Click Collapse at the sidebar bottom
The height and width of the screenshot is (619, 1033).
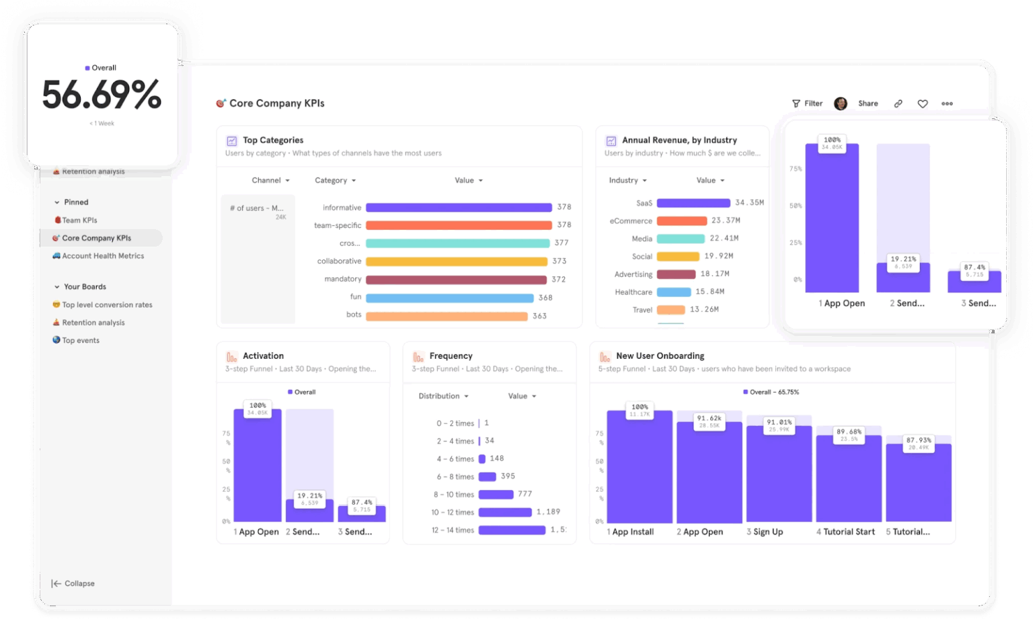click(x=72, y=583)
